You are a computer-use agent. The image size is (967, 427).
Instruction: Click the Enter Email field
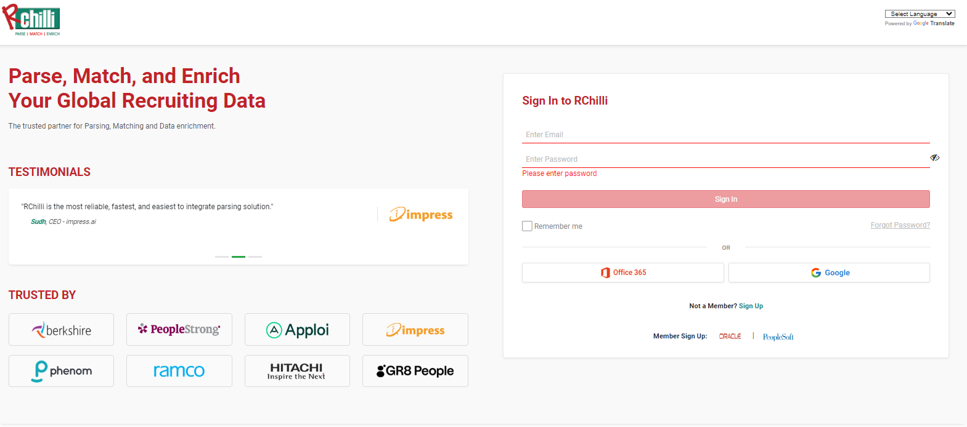[x=725, y=135]
